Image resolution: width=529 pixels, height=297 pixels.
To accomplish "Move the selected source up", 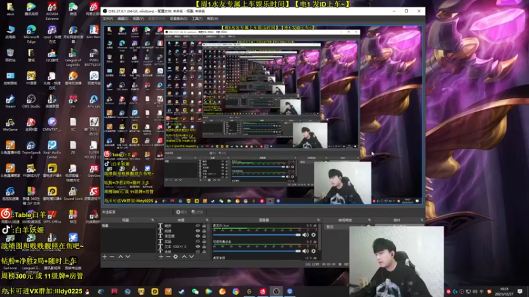I will point(184,257).
